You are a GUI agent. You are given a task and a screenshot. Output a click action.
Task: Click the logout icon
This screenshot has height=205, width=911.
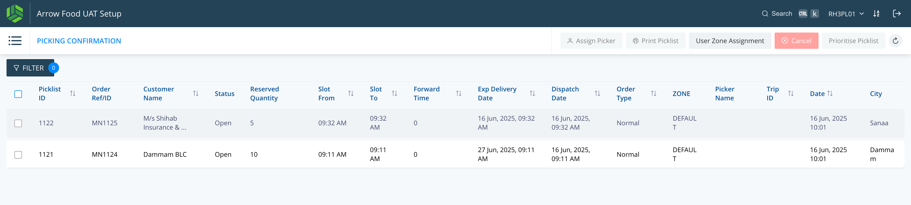[897, 14]
